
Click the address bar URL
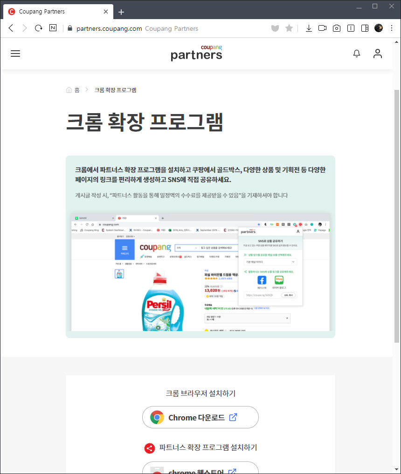point(109,28)
